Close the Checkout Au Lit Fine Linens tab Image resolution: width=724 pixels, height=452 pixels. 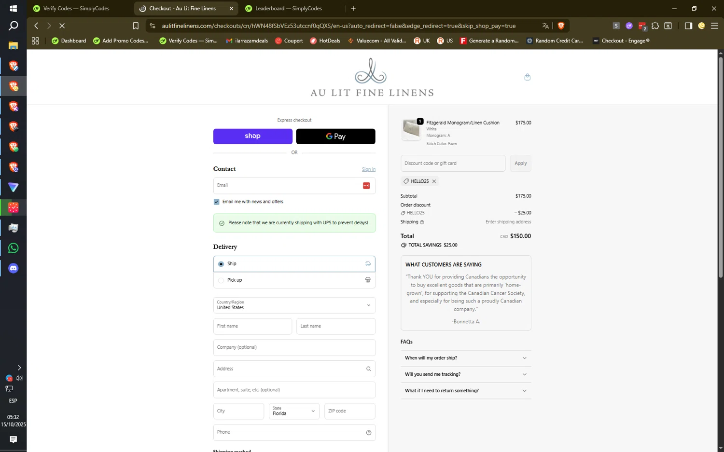(231, 8)
